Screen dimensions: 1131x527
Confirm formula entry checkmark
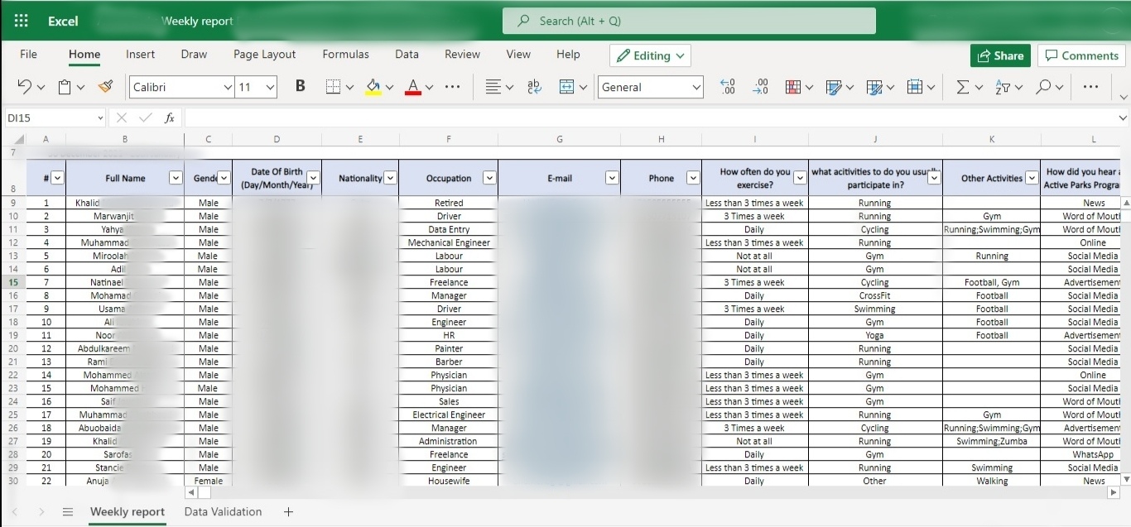[146, 118]
